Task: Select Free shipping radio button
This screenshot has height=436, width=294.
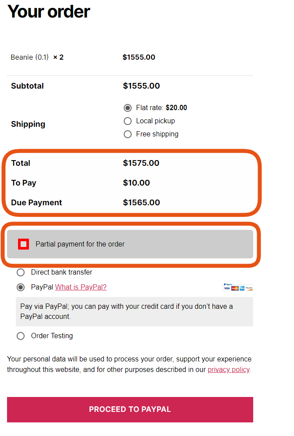Action: [x=128, y=134]
